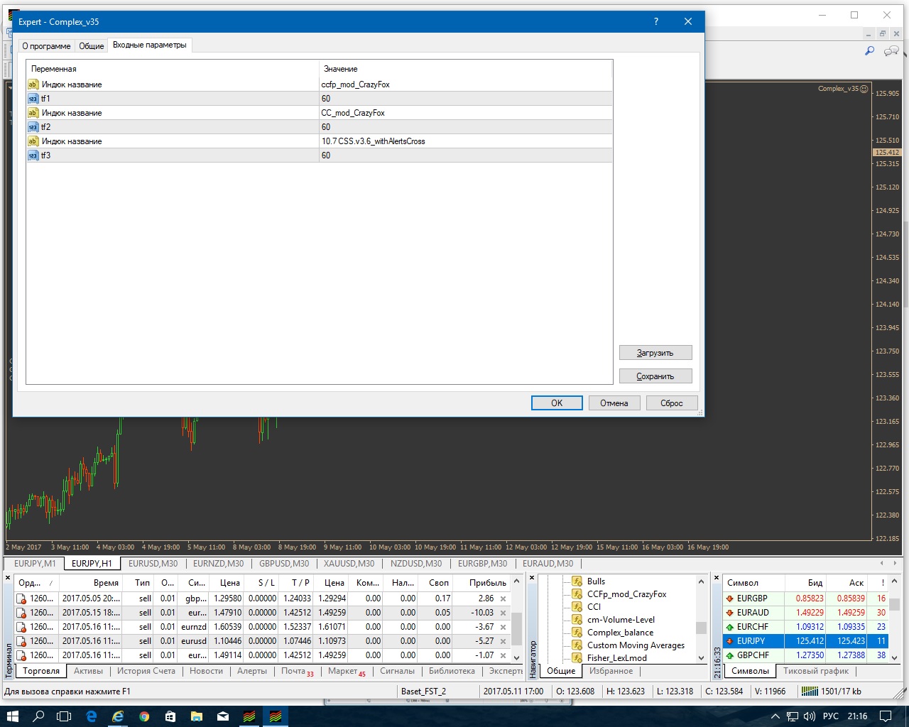Screen dimensions: 909x727
Task: Open Microsoft Edge from the taskbar
Action: pyautogui.click(x=92, y=716)
